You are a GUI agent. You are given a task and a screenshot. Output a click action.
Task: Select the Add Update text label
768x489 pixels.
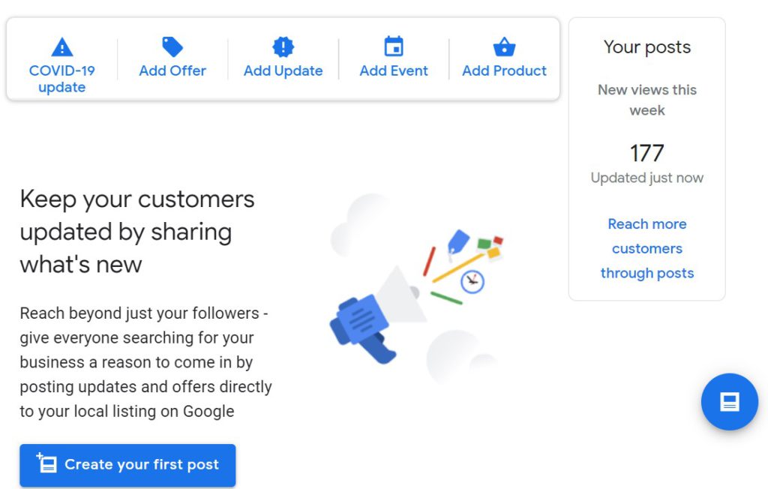tap(283, 71)
